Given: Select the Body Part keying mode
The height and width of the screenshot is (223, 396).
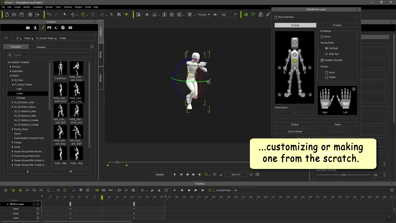Looking at the screenshot, I should click(326, 54).
